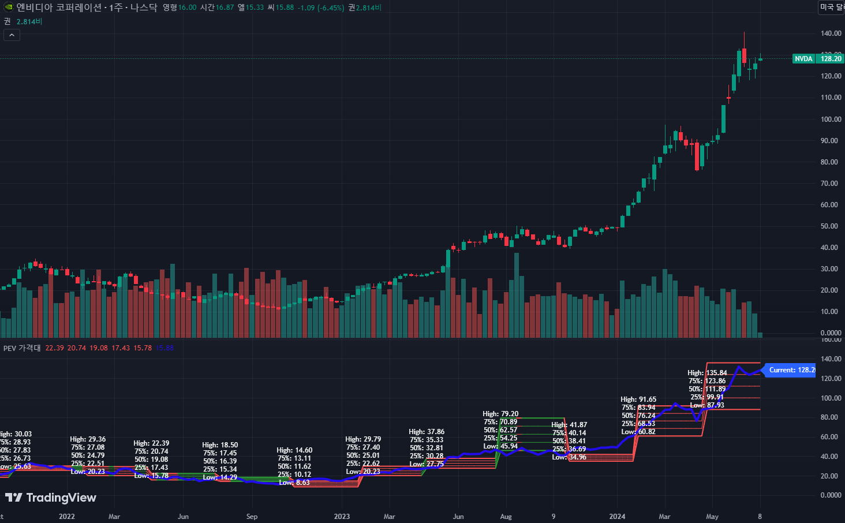This screenshot has width=845, height=523.
Task: Click the 영형 16.00 open value
Action: (x=180, y=8)
